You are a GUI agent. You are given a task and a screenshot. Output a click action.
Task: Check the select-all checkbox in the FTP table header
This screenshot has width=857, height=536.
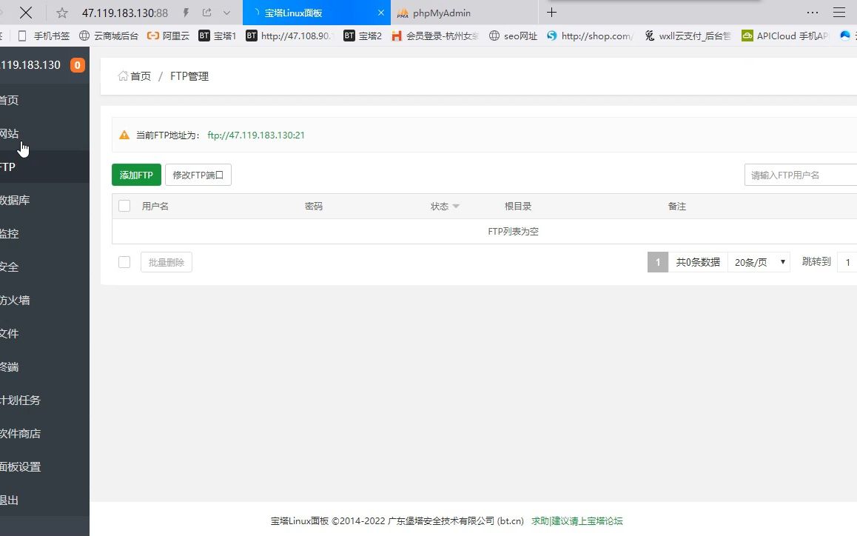point(124,206)
